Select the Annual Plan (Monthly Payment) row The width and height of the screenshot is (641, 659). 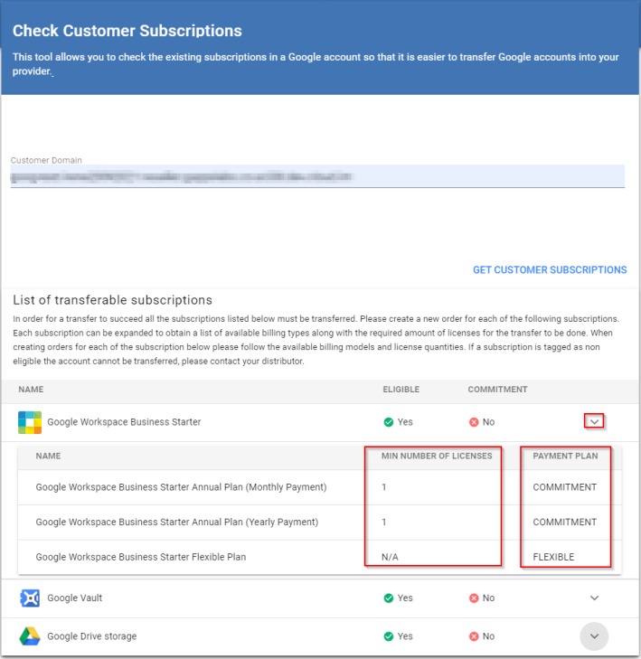319,487
